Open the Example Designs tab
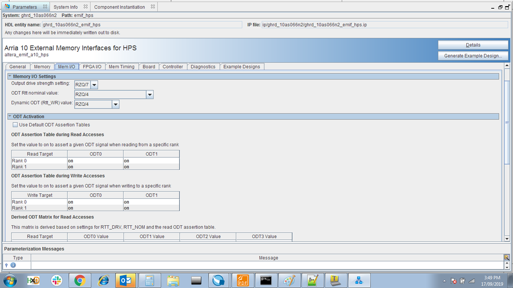Image resolution: width=513 pixels, height=288 pixels. coord(242,67)
